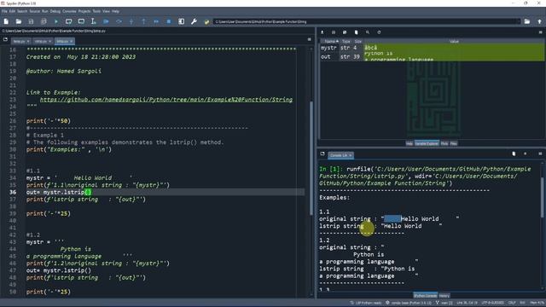Open the console pane options menu
Viewport: 546px width, 307px height.
click(x=540, y=153)
